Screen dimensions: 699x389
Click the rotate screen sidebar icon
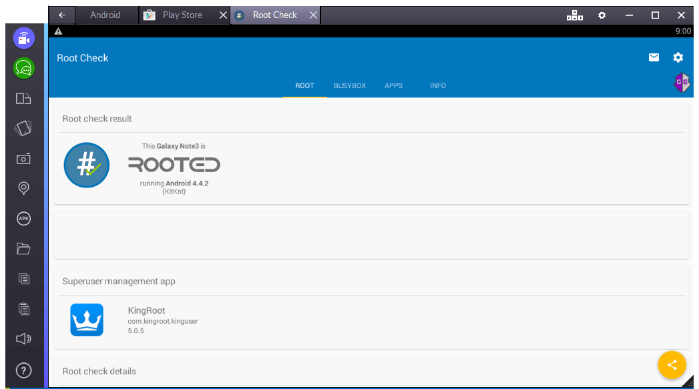pyautogui.click(x=23, y=128)
